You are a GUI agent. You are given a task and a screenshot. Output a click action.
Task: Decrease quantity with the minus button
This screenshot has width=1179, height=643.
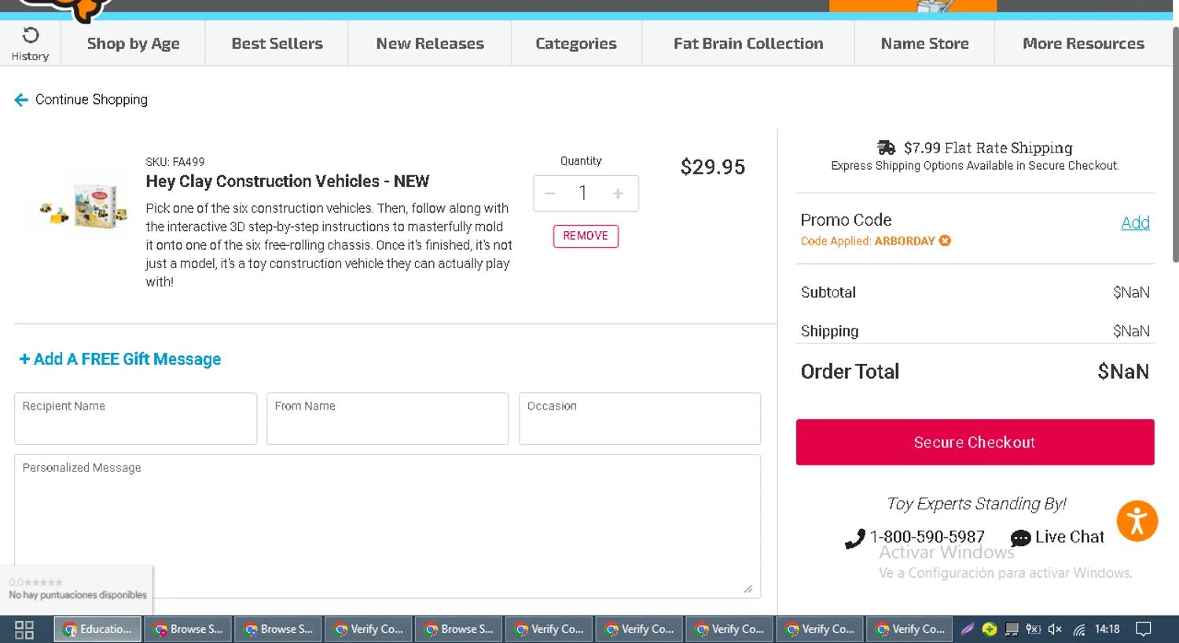(550, 193)
